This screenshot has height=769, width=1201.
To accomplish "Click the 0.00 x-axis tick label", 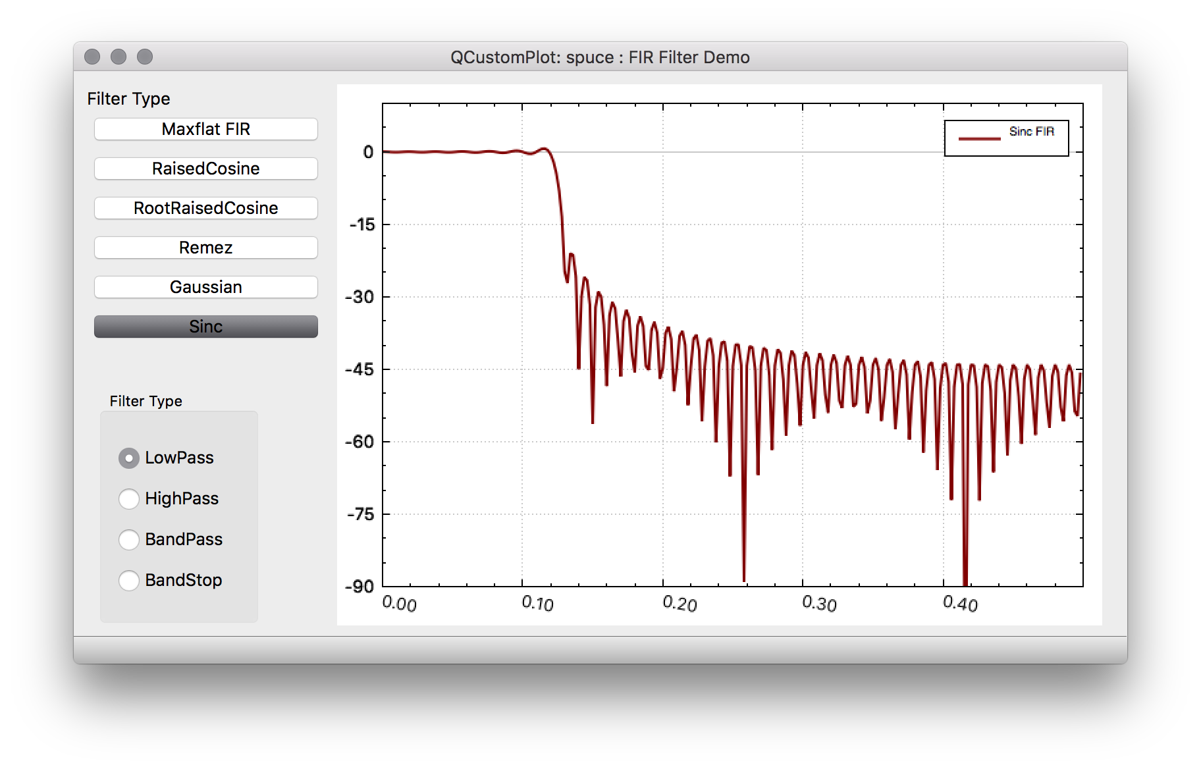I will [399, 603].
